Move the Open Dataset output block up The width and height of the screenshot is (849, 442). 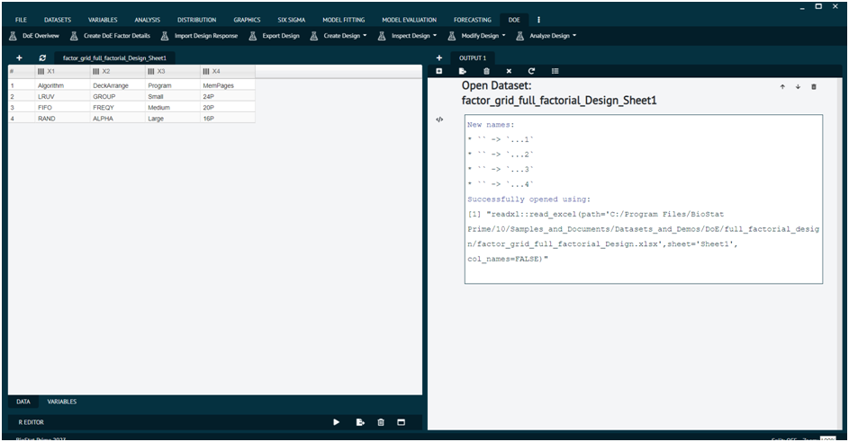(782, 86)
